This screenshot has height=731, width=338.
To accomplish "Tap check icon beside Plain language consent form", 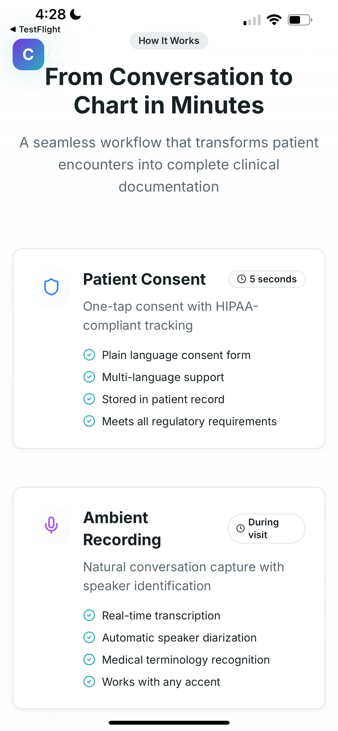I will click(x=89, y=355).
